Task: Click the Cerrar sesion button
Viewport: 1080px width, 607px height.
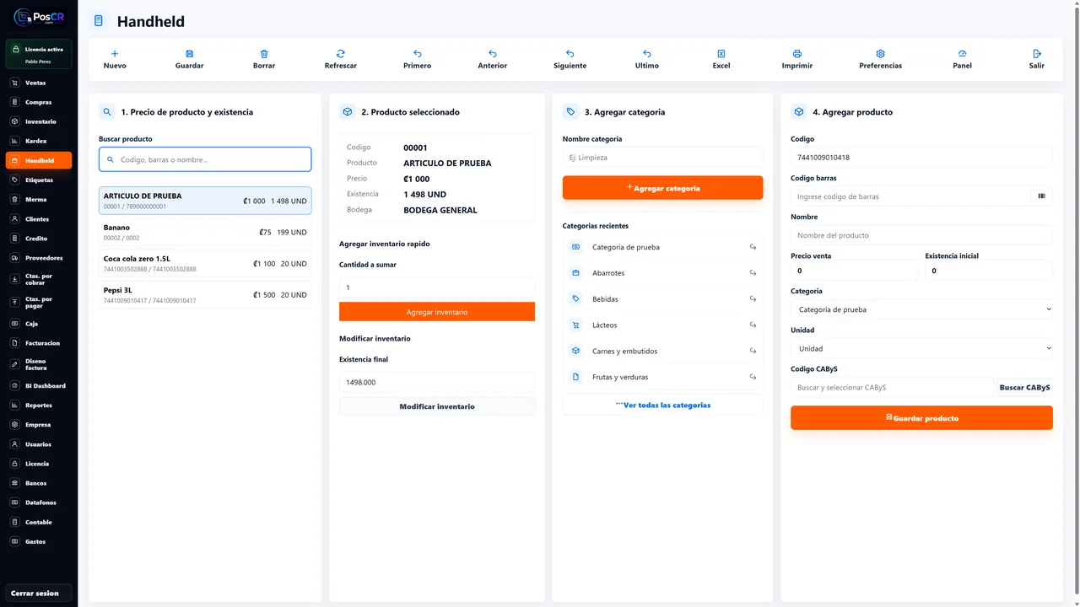Action: click(x=39, y=593)
